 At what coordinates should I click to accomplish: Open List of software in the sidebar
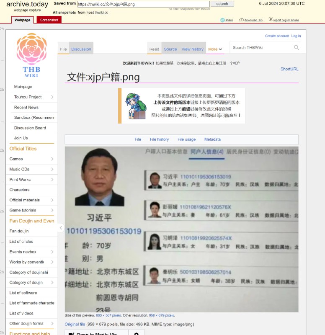[x=23, y=293]
